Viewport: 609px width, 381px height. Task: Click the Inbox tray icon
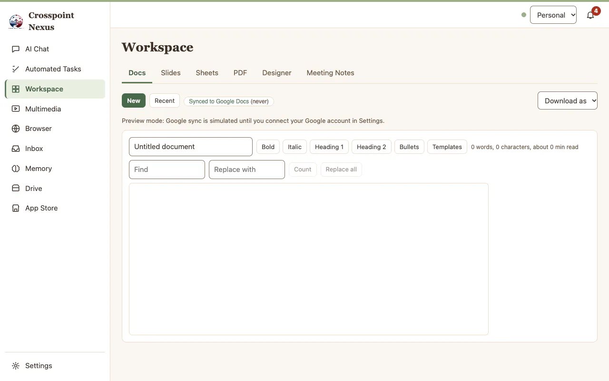point(16,149)
